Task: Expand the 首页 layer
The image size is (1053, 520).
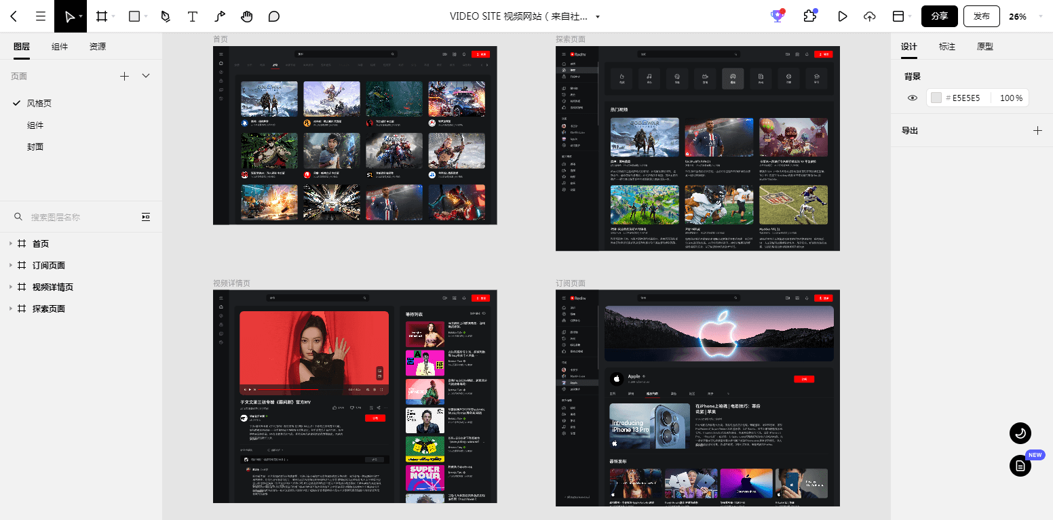Action: click(10, 243)
